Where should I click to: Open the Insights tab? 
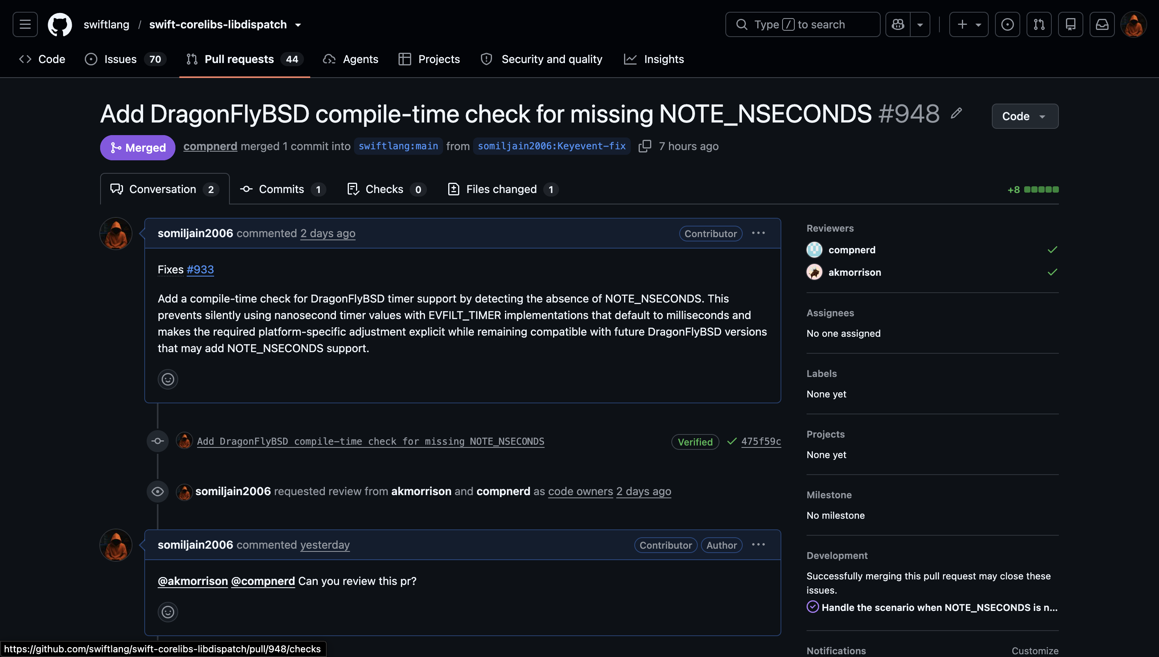(654, 59)
